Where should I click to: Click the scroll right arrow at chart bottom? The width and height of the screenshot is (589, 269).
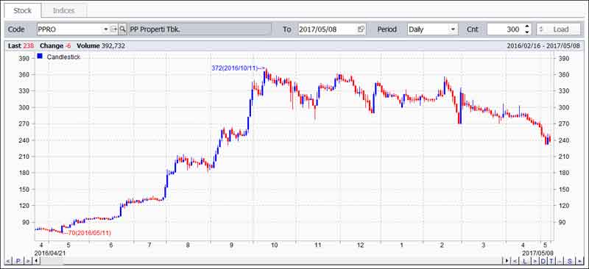click(x=507, y=261)
